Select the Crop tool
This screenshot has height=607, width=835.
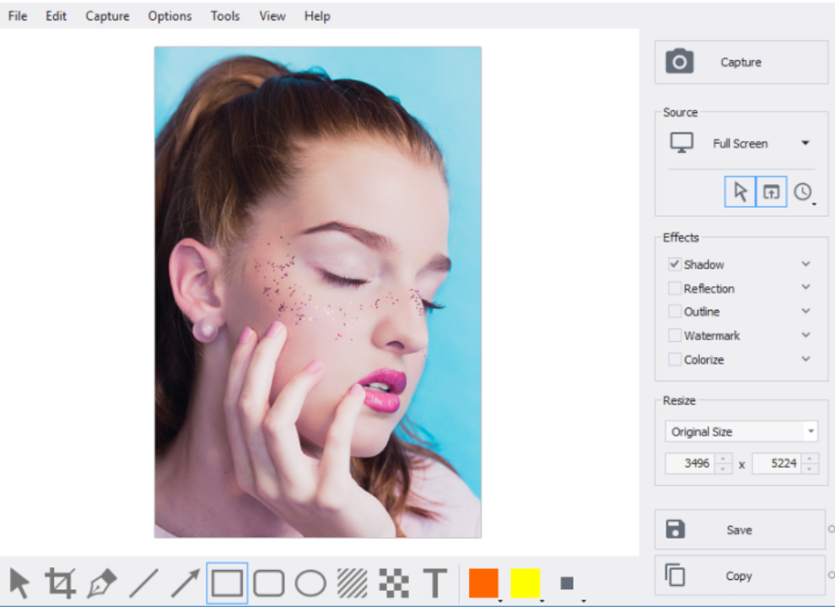[x=60, y=583]
